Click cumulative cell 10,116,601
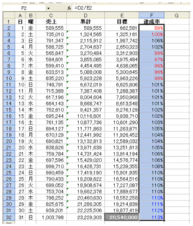 (86, 116)
